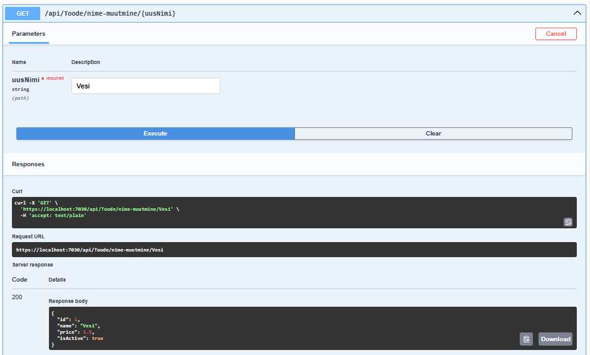Click the endpoint path /api/Toode/nime-muutmine/{uusNimi}

[110, 13]
